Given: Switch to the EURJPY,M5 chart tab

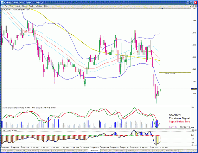Looking at the screenshot, I should pyautogui.click(x=70, y=150).
